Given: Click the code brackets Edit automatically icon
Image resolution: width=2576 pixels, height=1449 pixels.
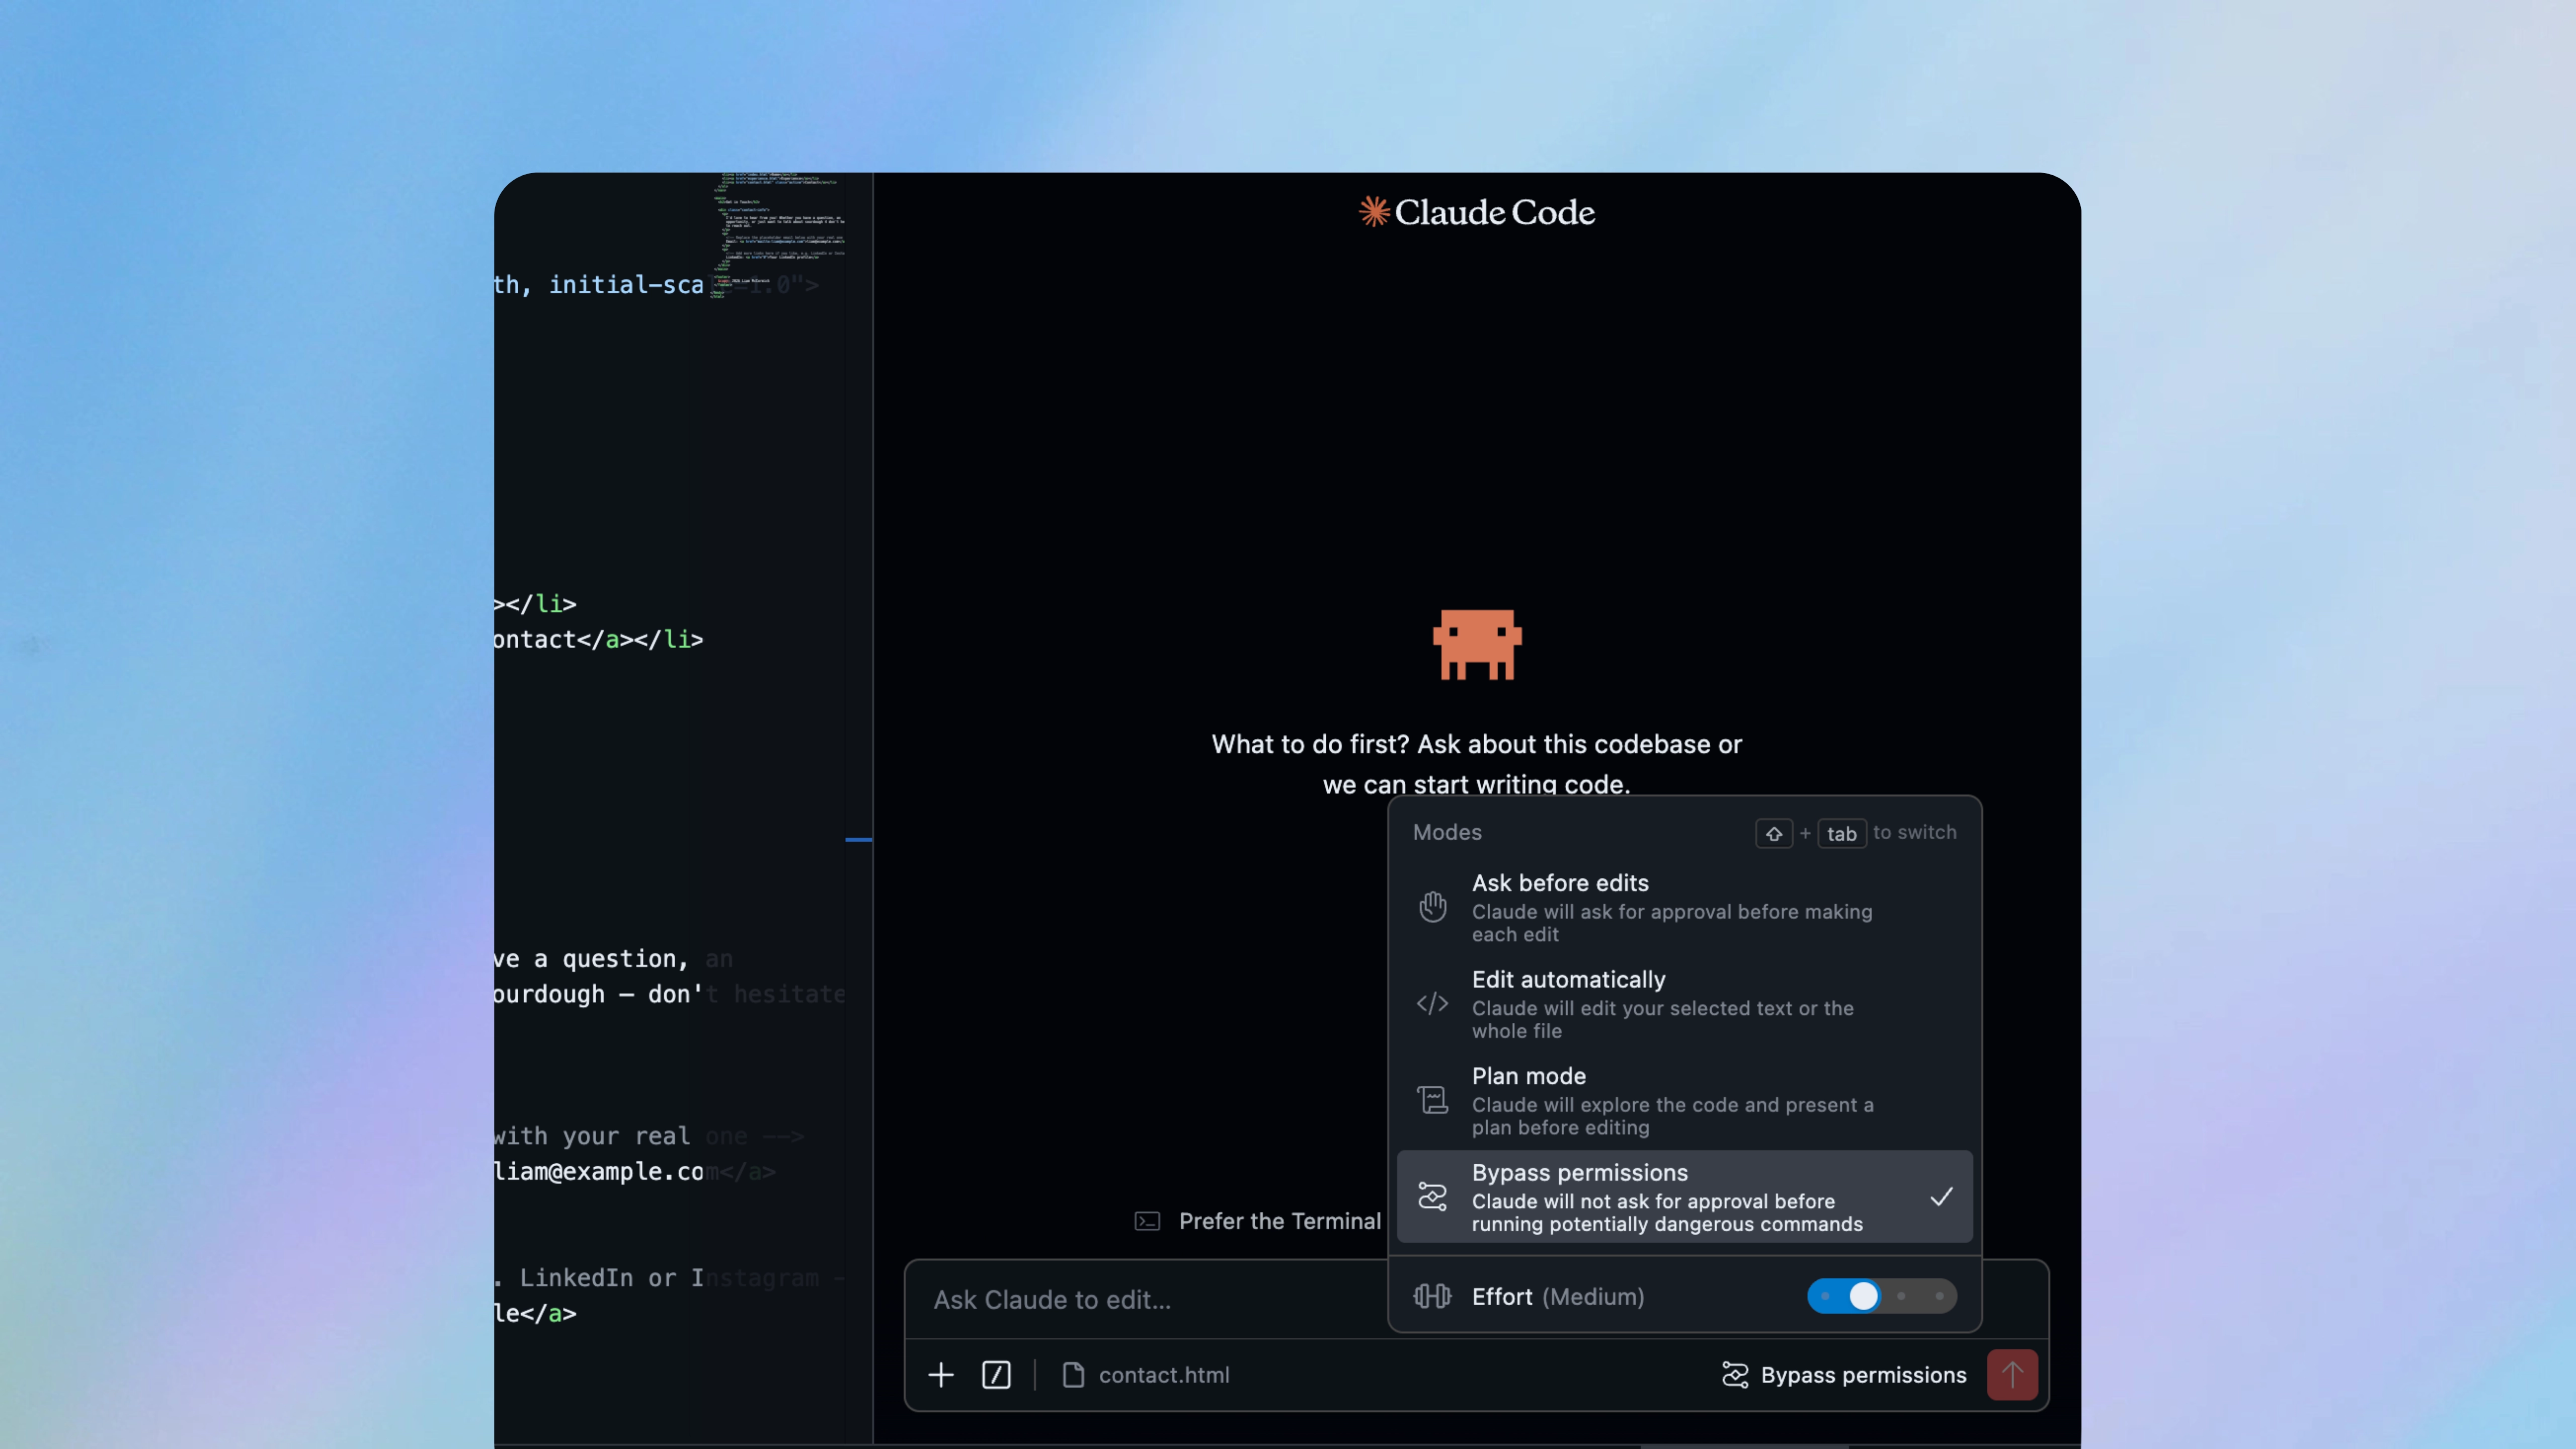Looking at the screenshot, I should click(x=1432, y=1003).
